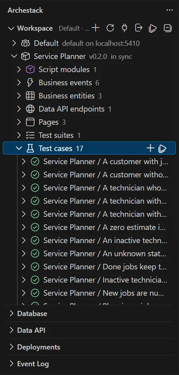Click the Business events count '6'

97,83
